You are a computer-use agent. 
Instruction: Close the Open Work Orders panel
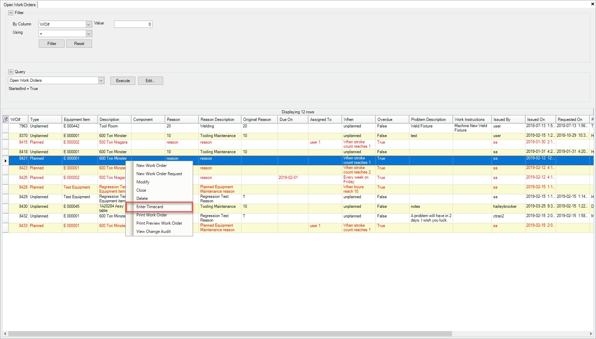592,4
